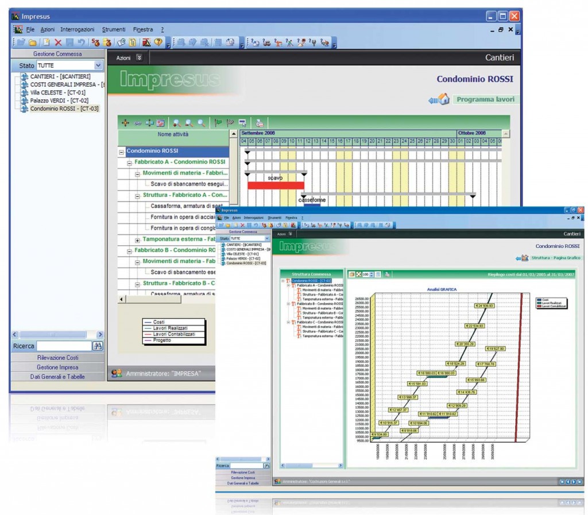Image resolution: width=588 pixels, height=515 pixels.
Task: Expand the Azioni chevron in front window
Action: click(x=290, y=234)
